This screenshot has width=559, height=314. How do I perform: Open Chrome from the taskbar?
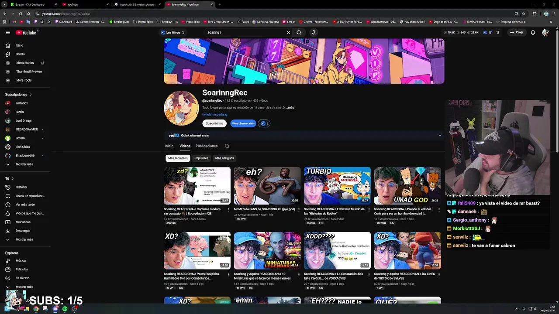coord(36,309)
